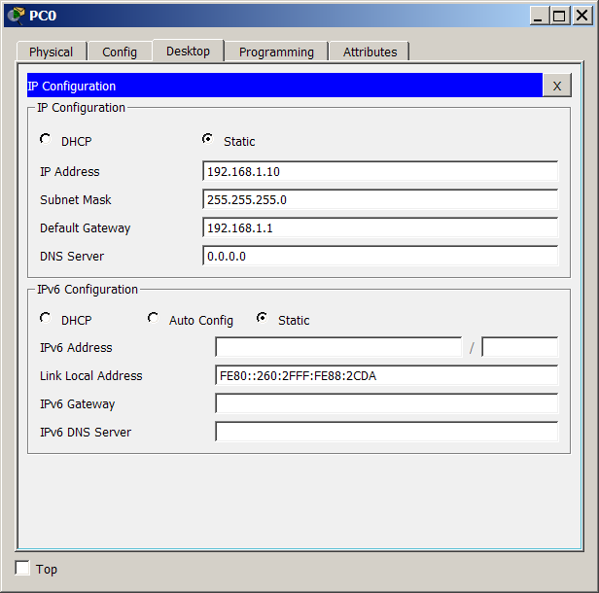Click the DNS Server field
The width and height of the screenshot is (599, 593).
380,257
